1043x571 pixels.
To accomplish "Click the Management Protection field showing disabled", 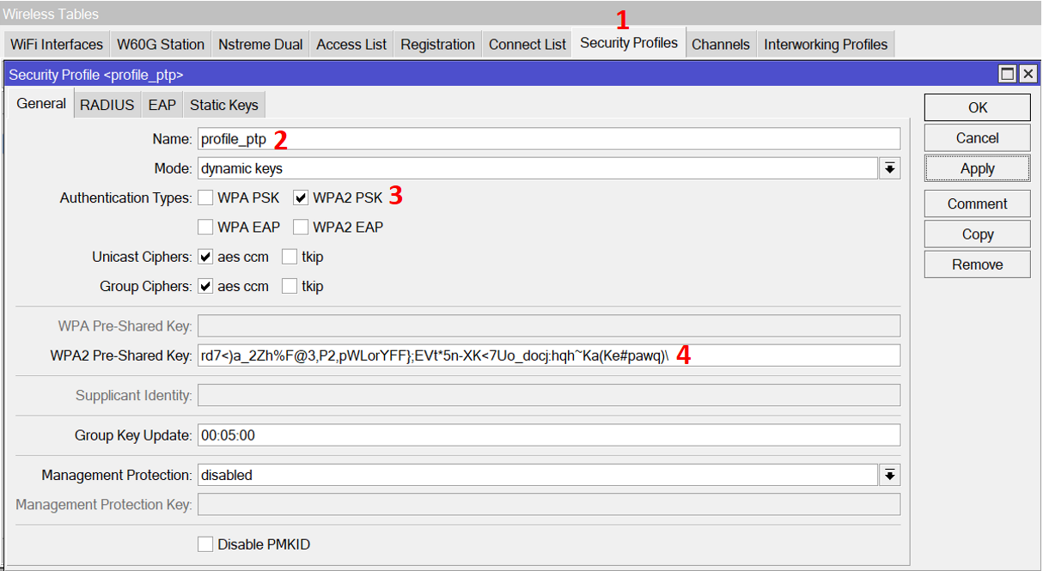I will pos(538,475).
